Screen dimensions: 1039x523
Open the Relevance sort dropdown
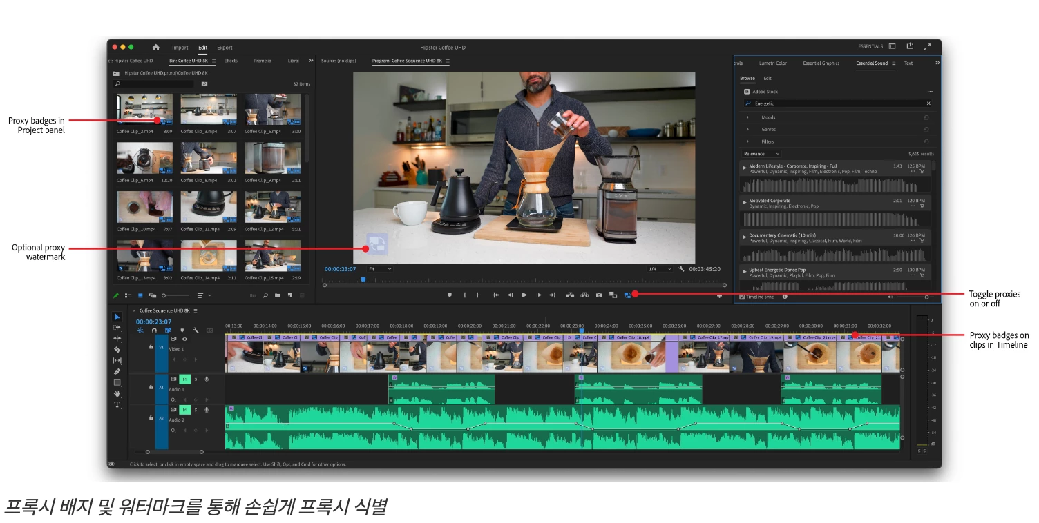[x=761, y=154]
